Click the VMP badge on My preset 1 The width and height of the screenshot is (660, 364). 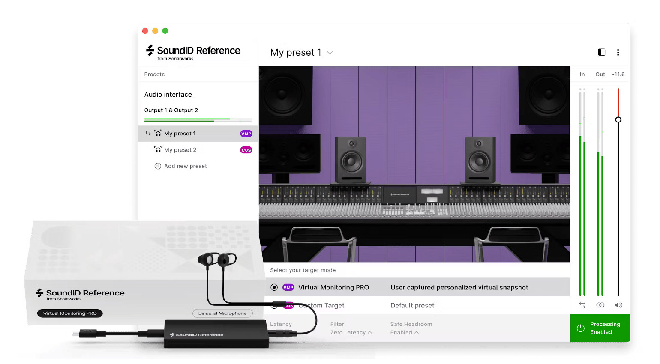pos(246,134)
